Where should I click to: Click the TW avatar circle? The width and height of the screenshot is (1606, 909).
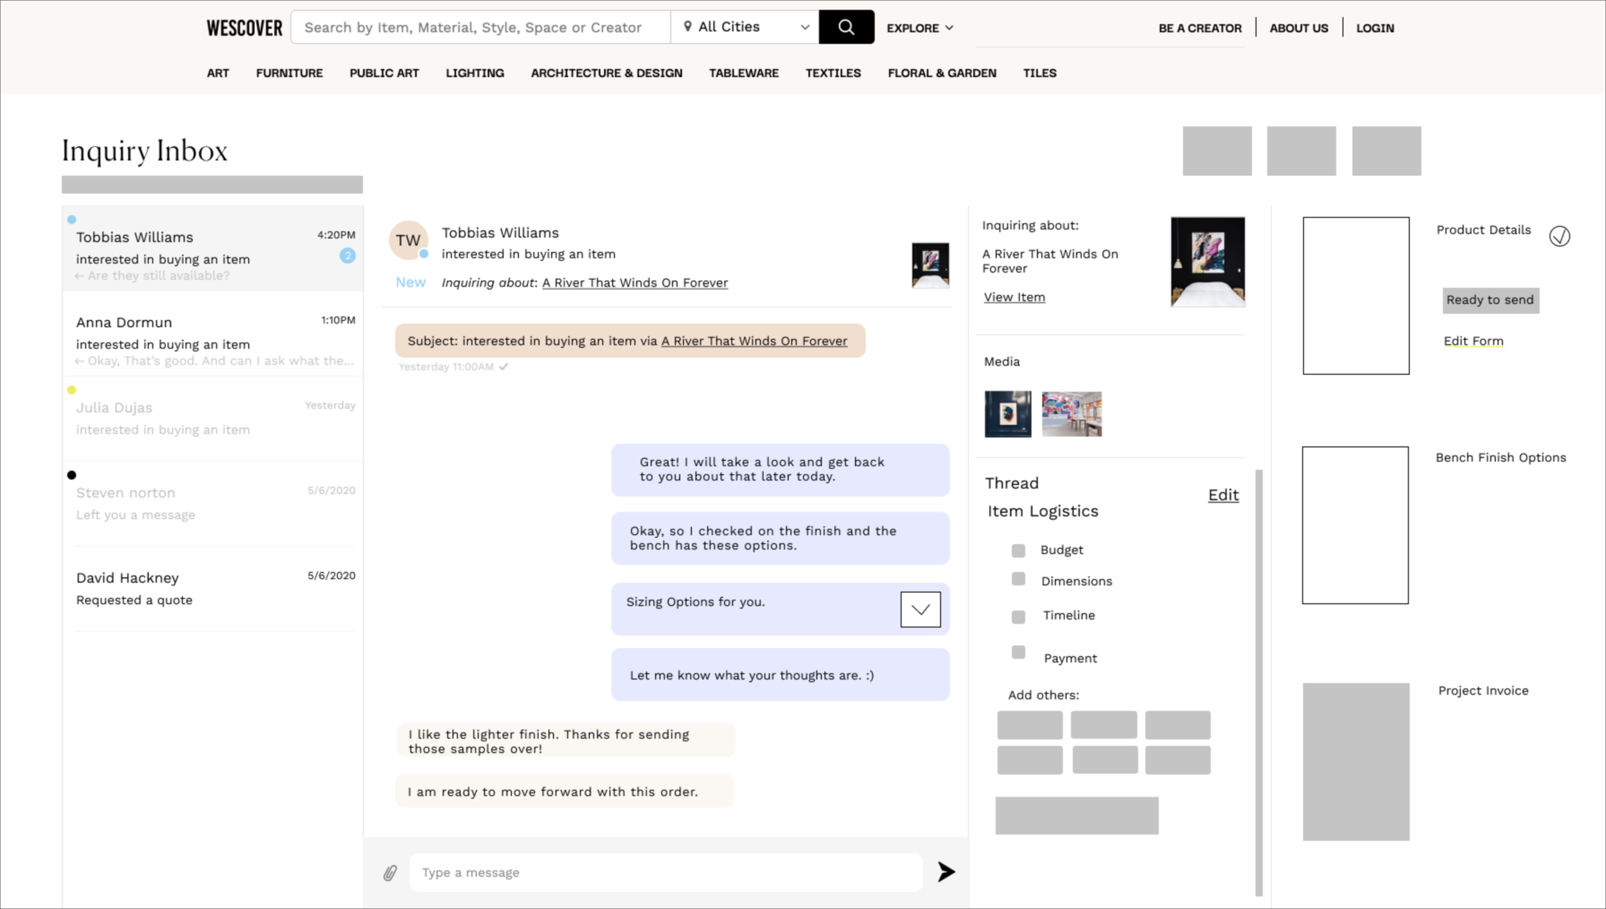pyautogui.click(x=409, y=240)
